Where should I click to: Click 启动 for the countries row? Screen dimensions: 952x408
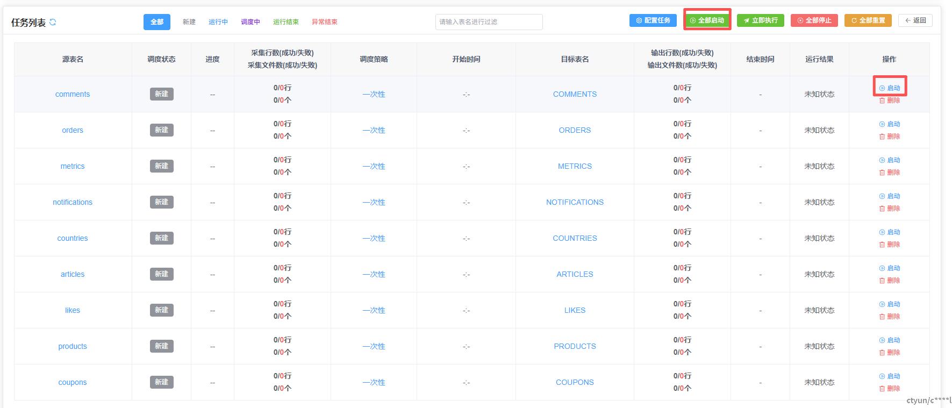click(x=889, y=232)
